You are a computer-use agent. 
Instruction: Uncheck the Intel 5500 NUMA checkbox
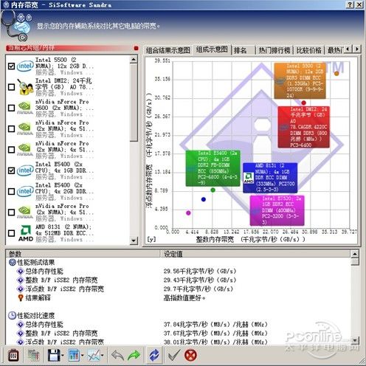click(x=11, y=66)
